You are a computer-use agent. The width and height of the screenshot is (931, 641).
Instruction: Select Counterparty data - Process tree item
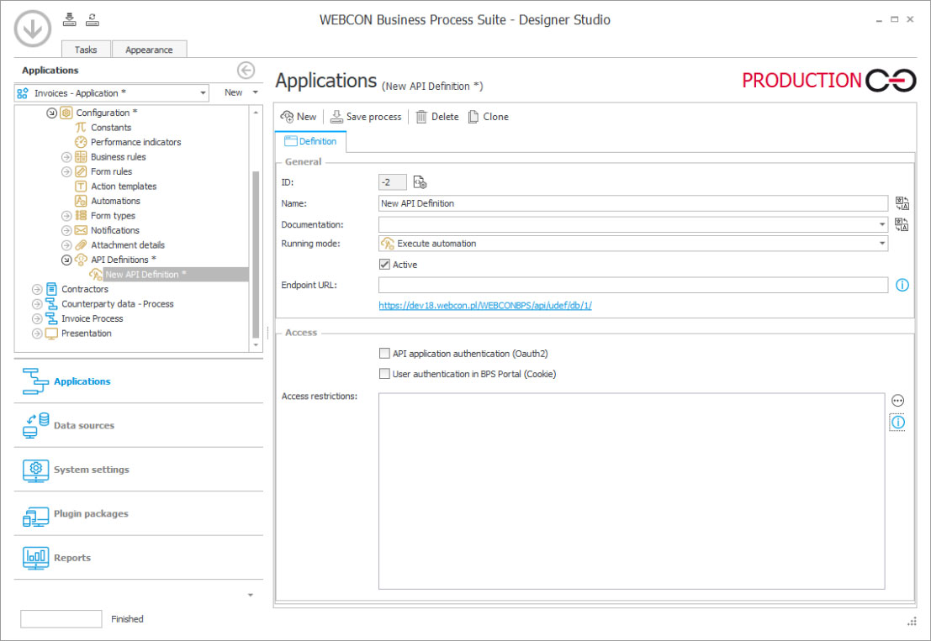click(x=118, y=304)
